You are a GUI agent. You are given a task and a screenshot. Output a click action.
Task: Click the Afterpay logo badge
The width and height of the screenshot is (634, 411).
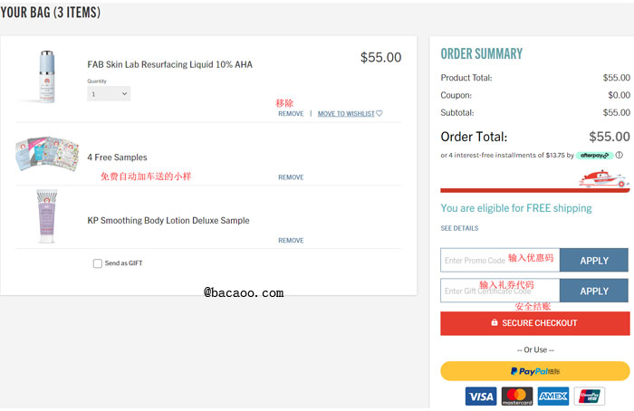click(x=594, y=155)
